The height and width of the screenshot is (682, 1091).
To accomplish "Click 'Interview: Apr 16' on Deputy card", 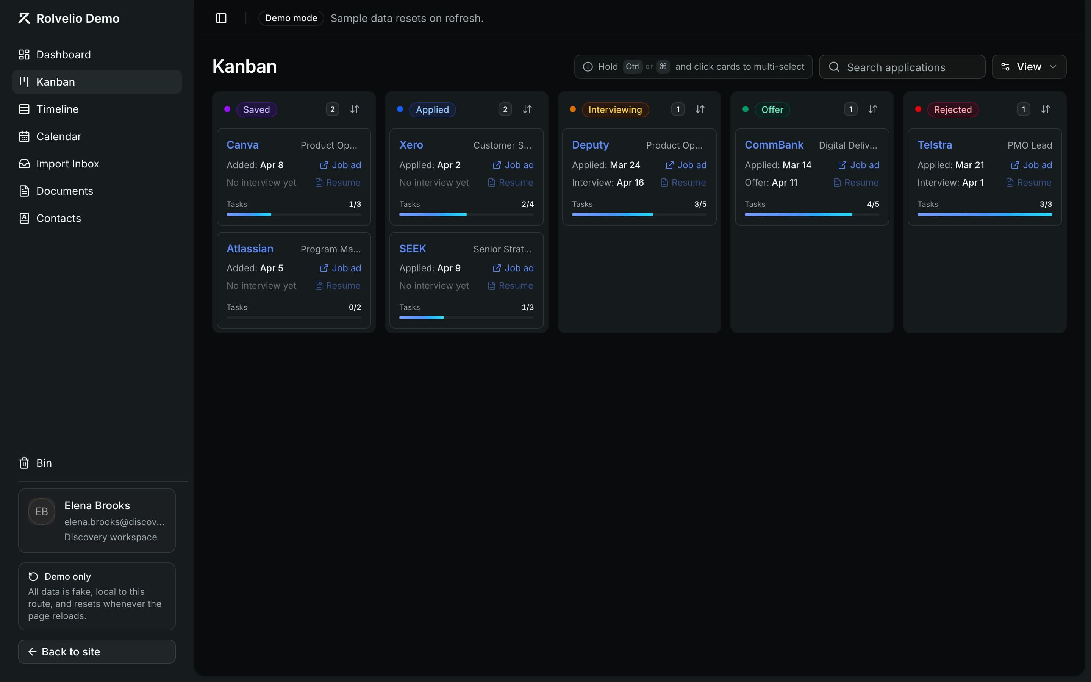I will [x=608, y=183].
